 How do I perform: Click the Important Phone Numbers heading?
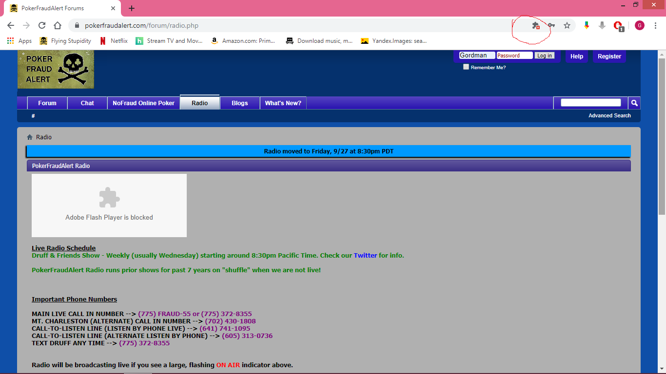pyautogui.click(x=74, y=299)
